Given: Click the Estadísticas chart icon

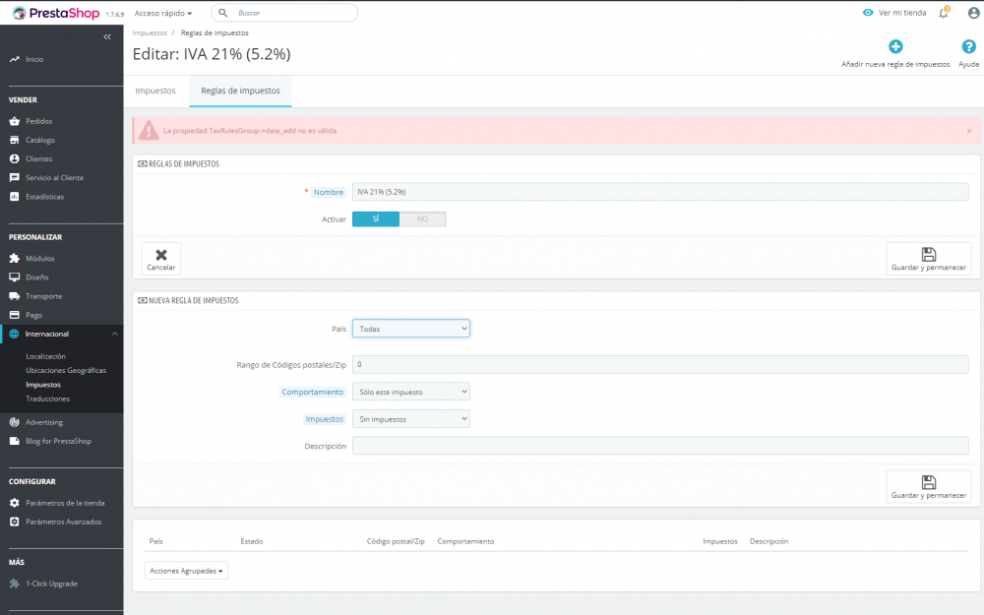Looking at the screenshot, I should pyautogui.click(x=15, y=197).
